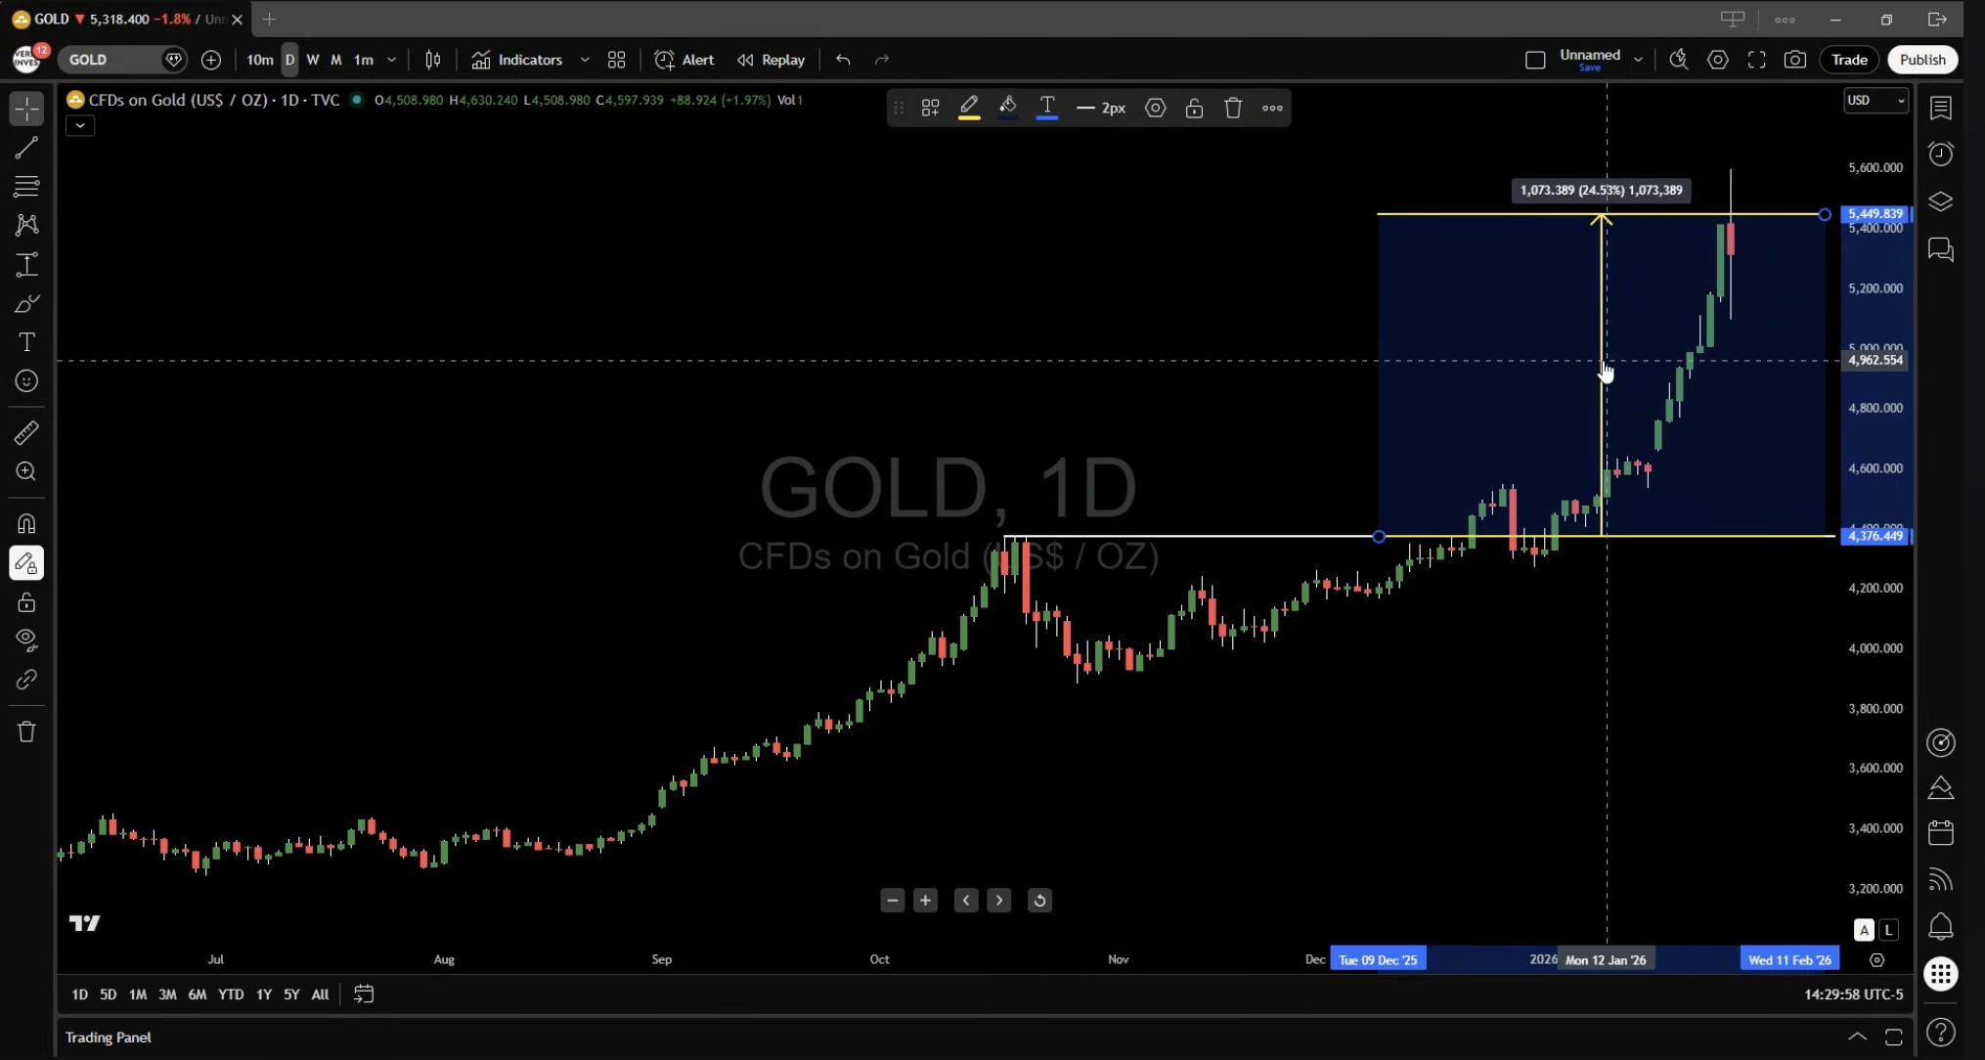
Task: Switch to the weekly W timeframe
Action: pos(313,60)
